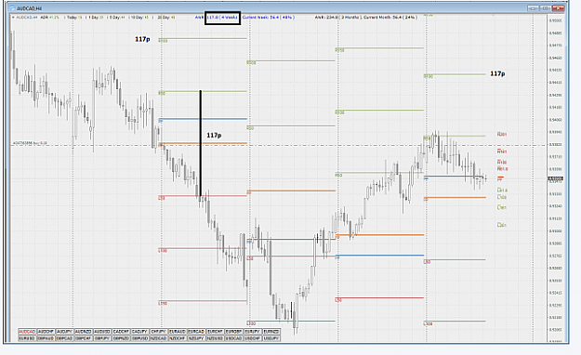Select GBPNZD symbol button

121,338
